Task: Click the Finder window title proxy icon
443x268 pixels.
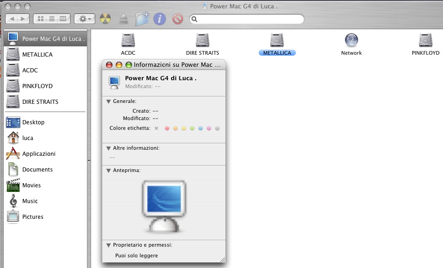Action: pyautogui.click(x=205, y=6)
